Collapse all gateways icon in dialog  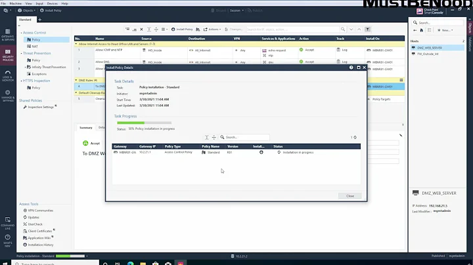click(x=214, y=137)
